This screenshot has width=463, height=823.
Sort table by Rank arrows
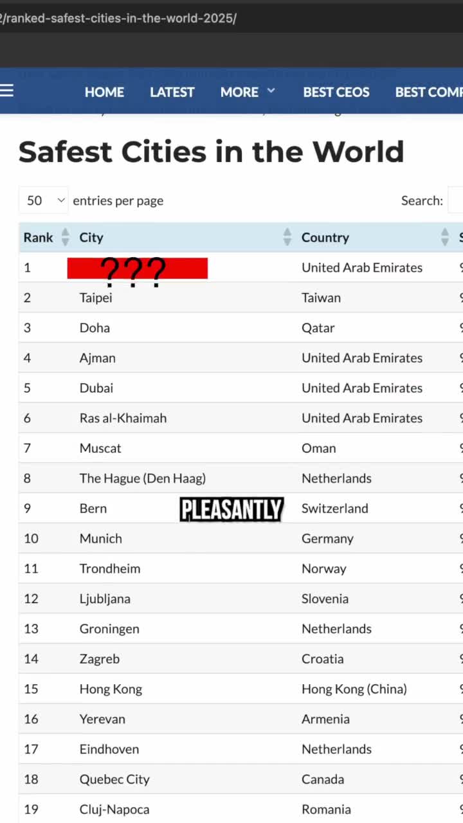point(65,237)
